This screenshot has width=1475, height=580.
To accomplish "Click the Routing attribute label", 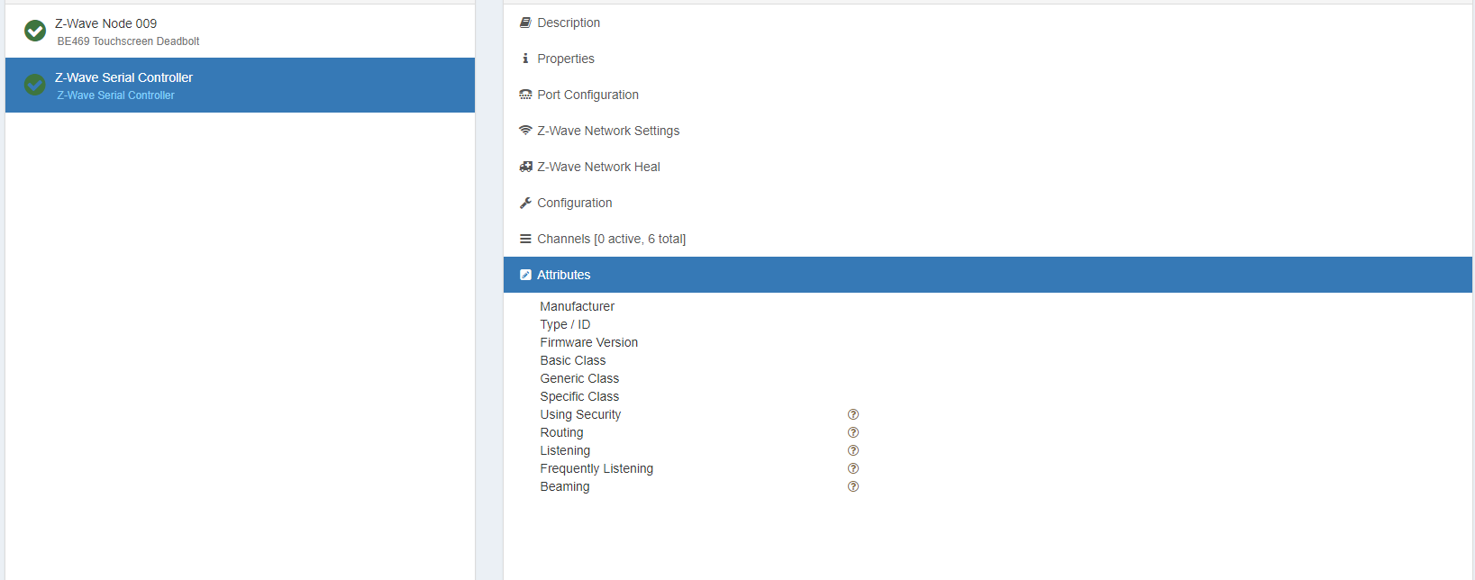I will pyautogui.click(x=561, y=432).
